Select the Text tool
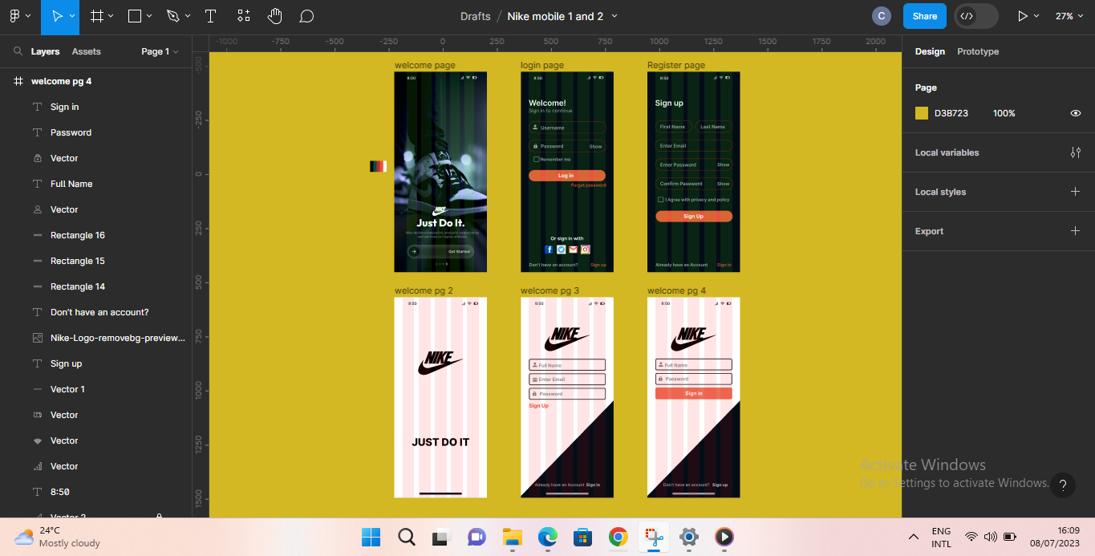 pos(210,16)
